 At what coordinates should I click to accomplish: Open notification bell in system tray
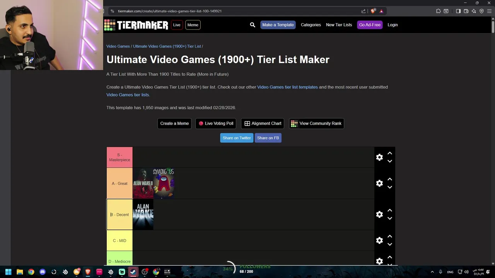[488, 272]
